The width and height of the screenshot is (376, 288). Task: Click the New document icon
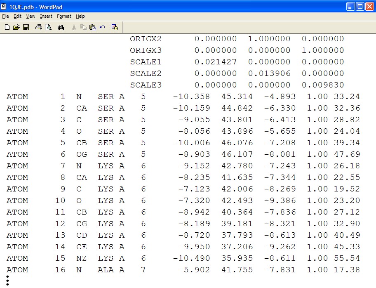pos(7,27)
